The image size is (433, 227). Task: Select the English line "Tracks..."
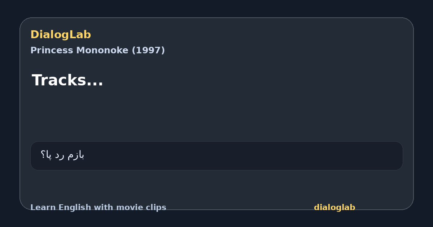point(67,80)
